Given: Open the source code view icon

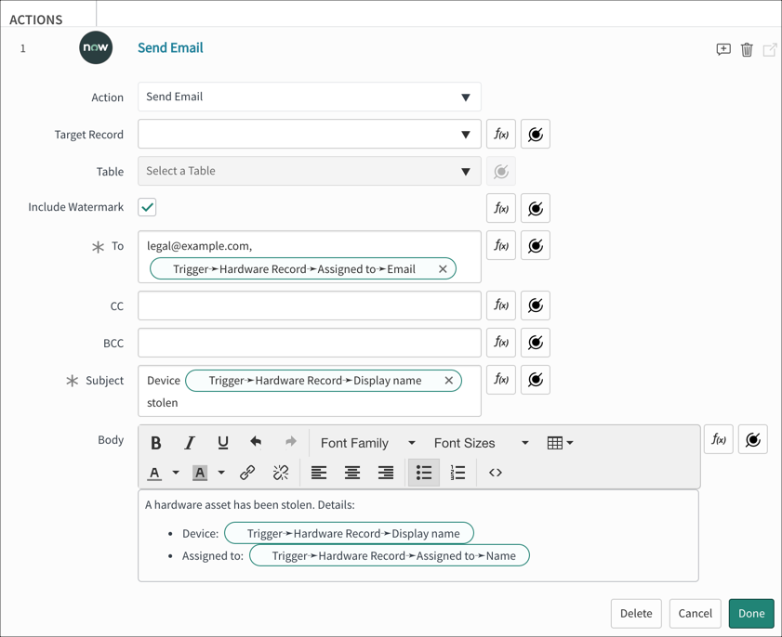Looking at the screenshot, I should [x=495, y=473].
